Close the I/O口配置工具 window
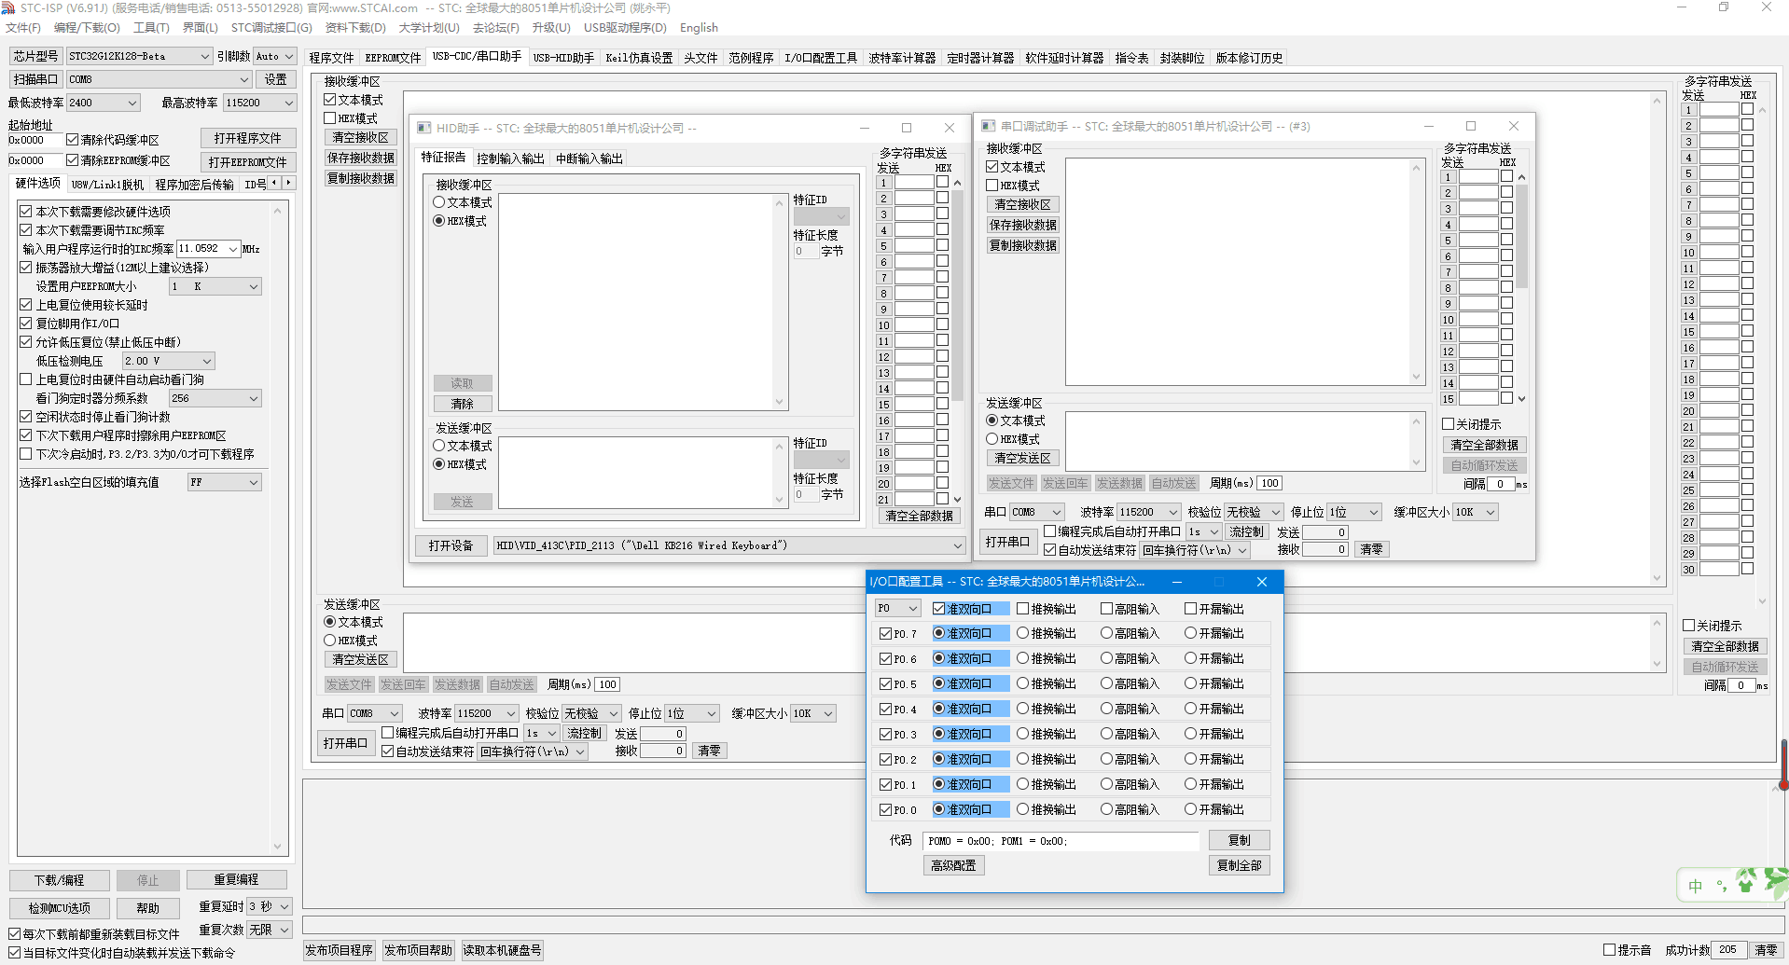The width and height of the screenshot is (1789, 965). tap(1262, 582)
